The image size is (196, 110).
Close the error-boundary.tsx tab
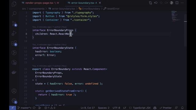pyautogui.click(x=100, y=3)
